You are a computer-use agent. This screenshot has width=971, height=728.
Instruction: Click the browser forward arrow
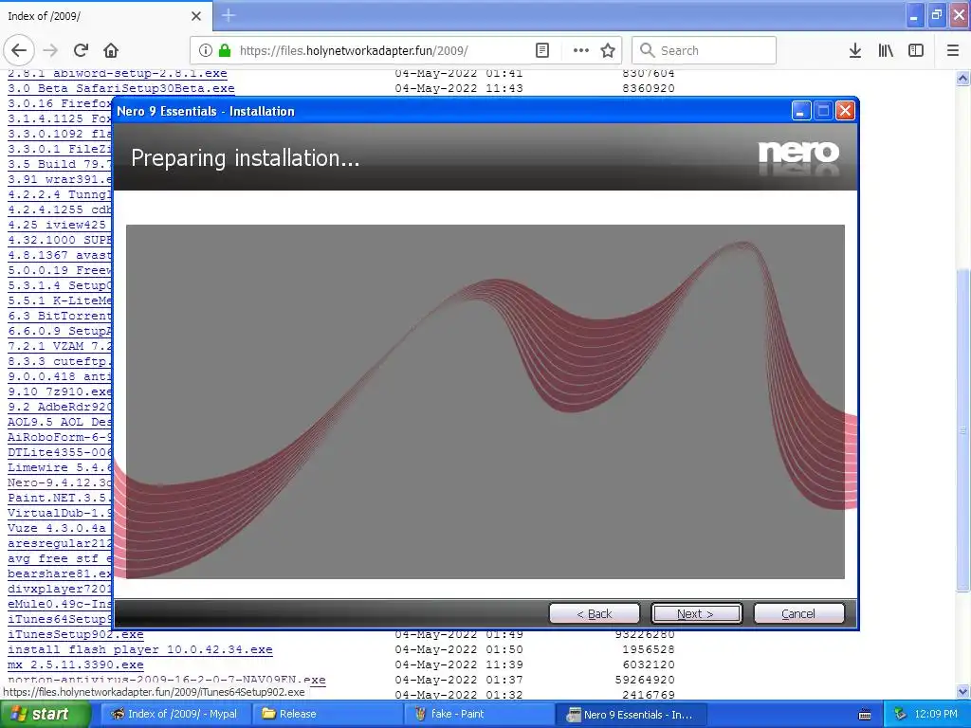(51, 50)
